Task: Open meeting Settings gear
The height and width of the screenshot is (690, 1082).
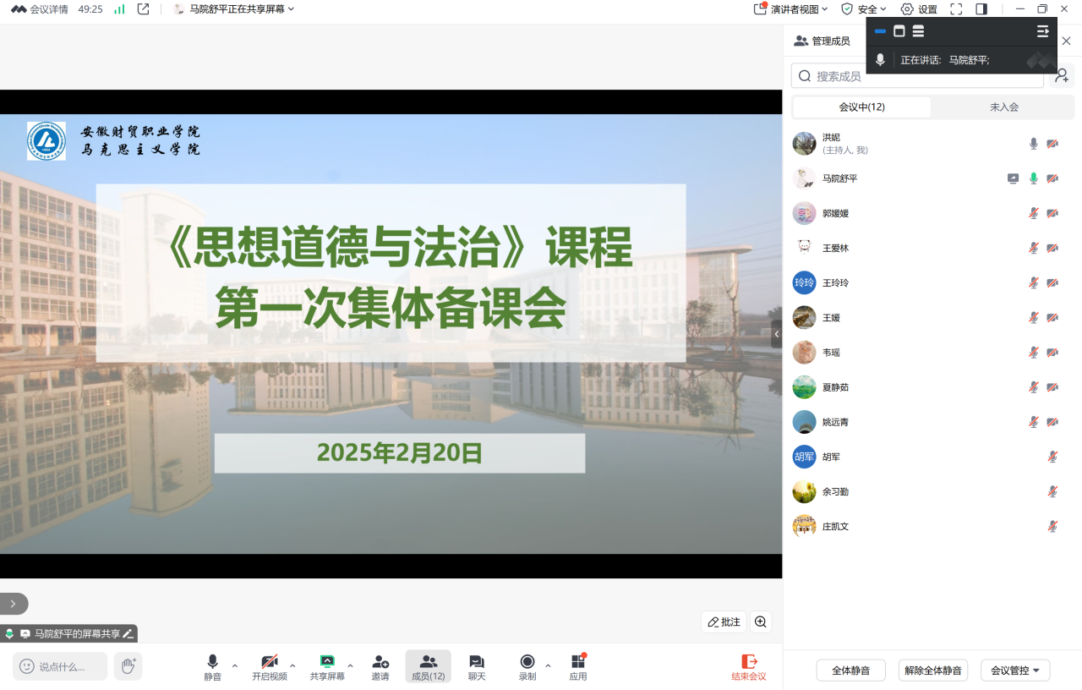Action: (x=919, y=9)
